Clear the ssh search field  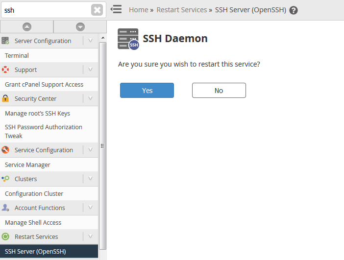pos(97,10)
